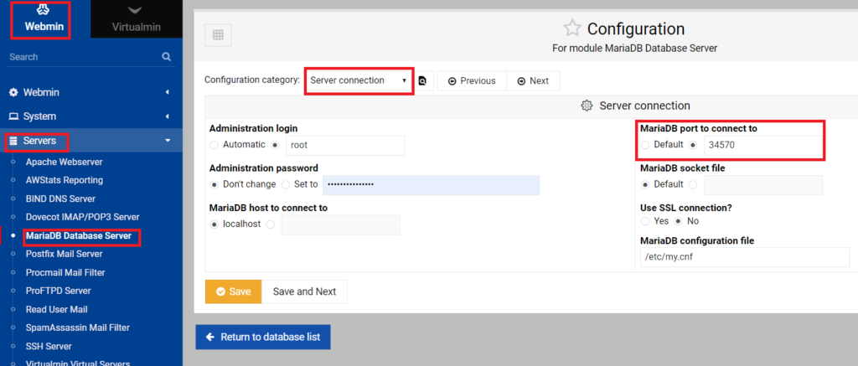
Task: Go to Previous configuration category
Action: (x=472, y=81)
